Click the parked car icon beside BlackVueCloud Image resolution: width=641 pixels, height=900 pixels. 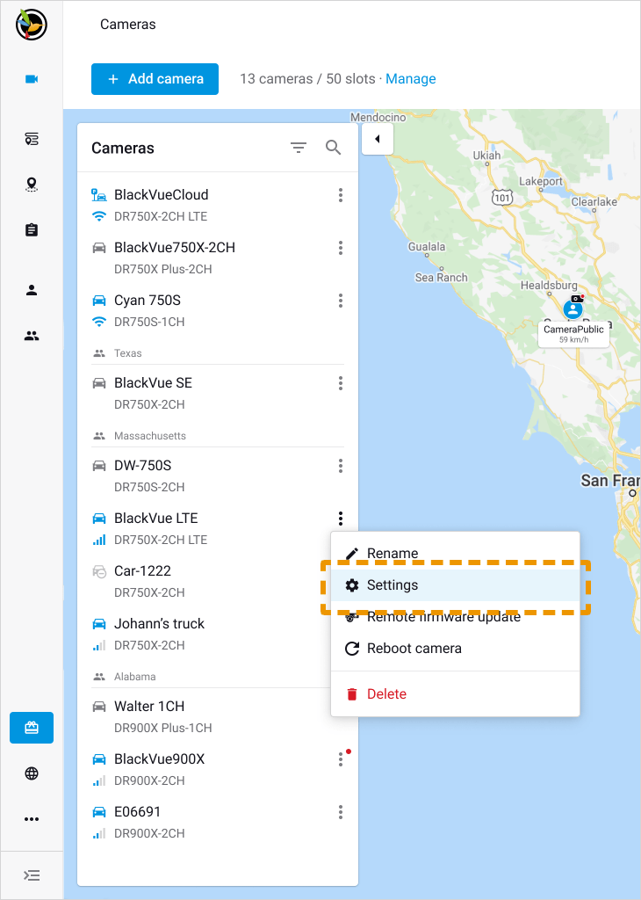(x=99, y=194)
